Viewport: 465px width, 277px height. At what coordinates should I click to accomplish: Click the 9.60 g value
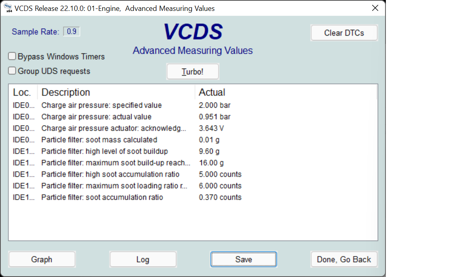pos(209,151)
